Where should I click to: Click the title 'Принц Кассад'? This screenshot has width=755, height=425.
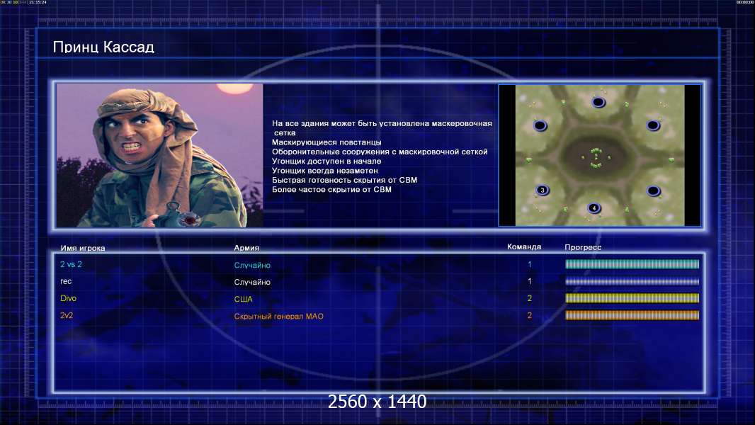pyautogui.click(x=103, y=47)
